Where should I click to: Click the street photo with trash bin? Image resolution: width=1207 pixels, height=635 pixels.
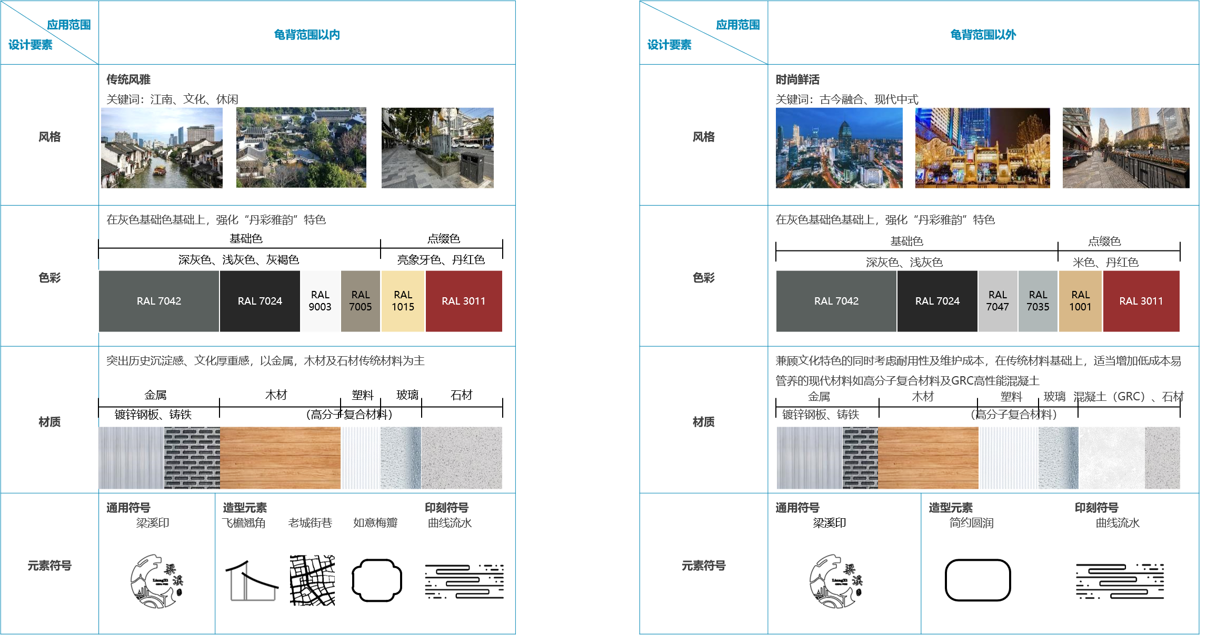click(437, 148)
